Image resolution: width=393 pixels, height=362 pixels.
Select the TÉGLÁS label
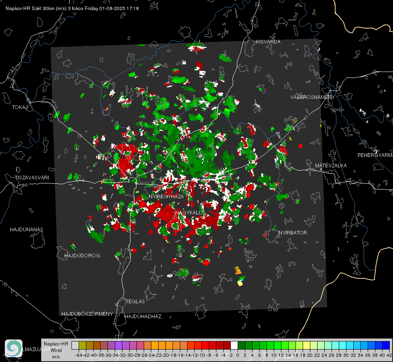click(x=135, y=302)
